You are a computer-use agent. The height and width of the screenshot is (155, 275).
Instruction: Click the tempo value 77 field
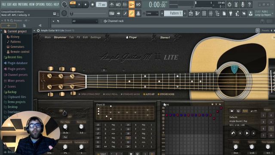[101, 5]
